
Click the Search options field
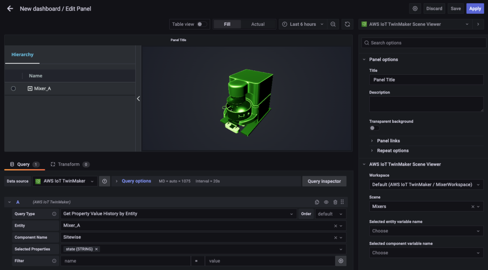[424, 43]
